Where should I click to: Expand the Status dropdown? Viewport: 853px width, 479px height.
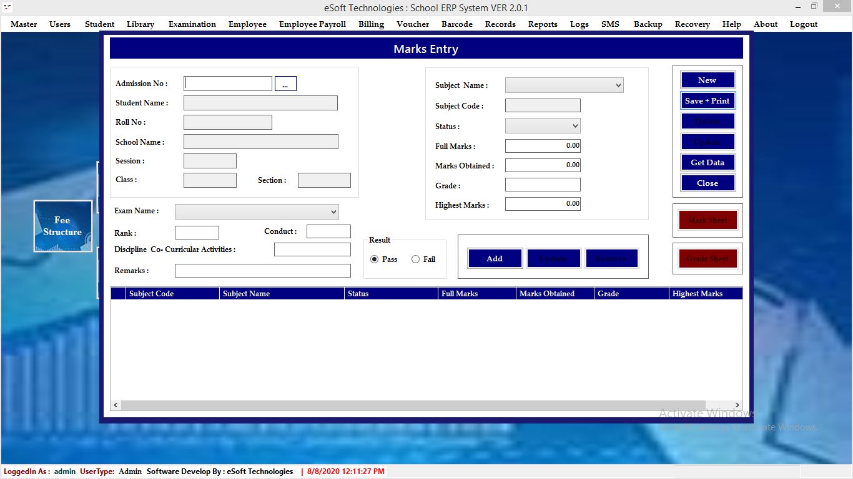[542, 126]
